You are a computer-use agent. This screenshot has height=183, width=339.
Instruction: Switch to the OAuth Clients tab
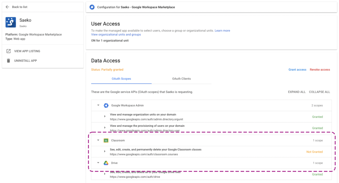coord(181,79)
